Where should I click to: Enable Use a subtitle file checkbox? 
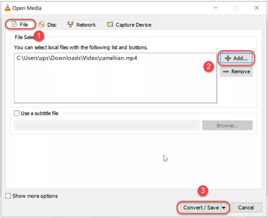coord(16,113)
